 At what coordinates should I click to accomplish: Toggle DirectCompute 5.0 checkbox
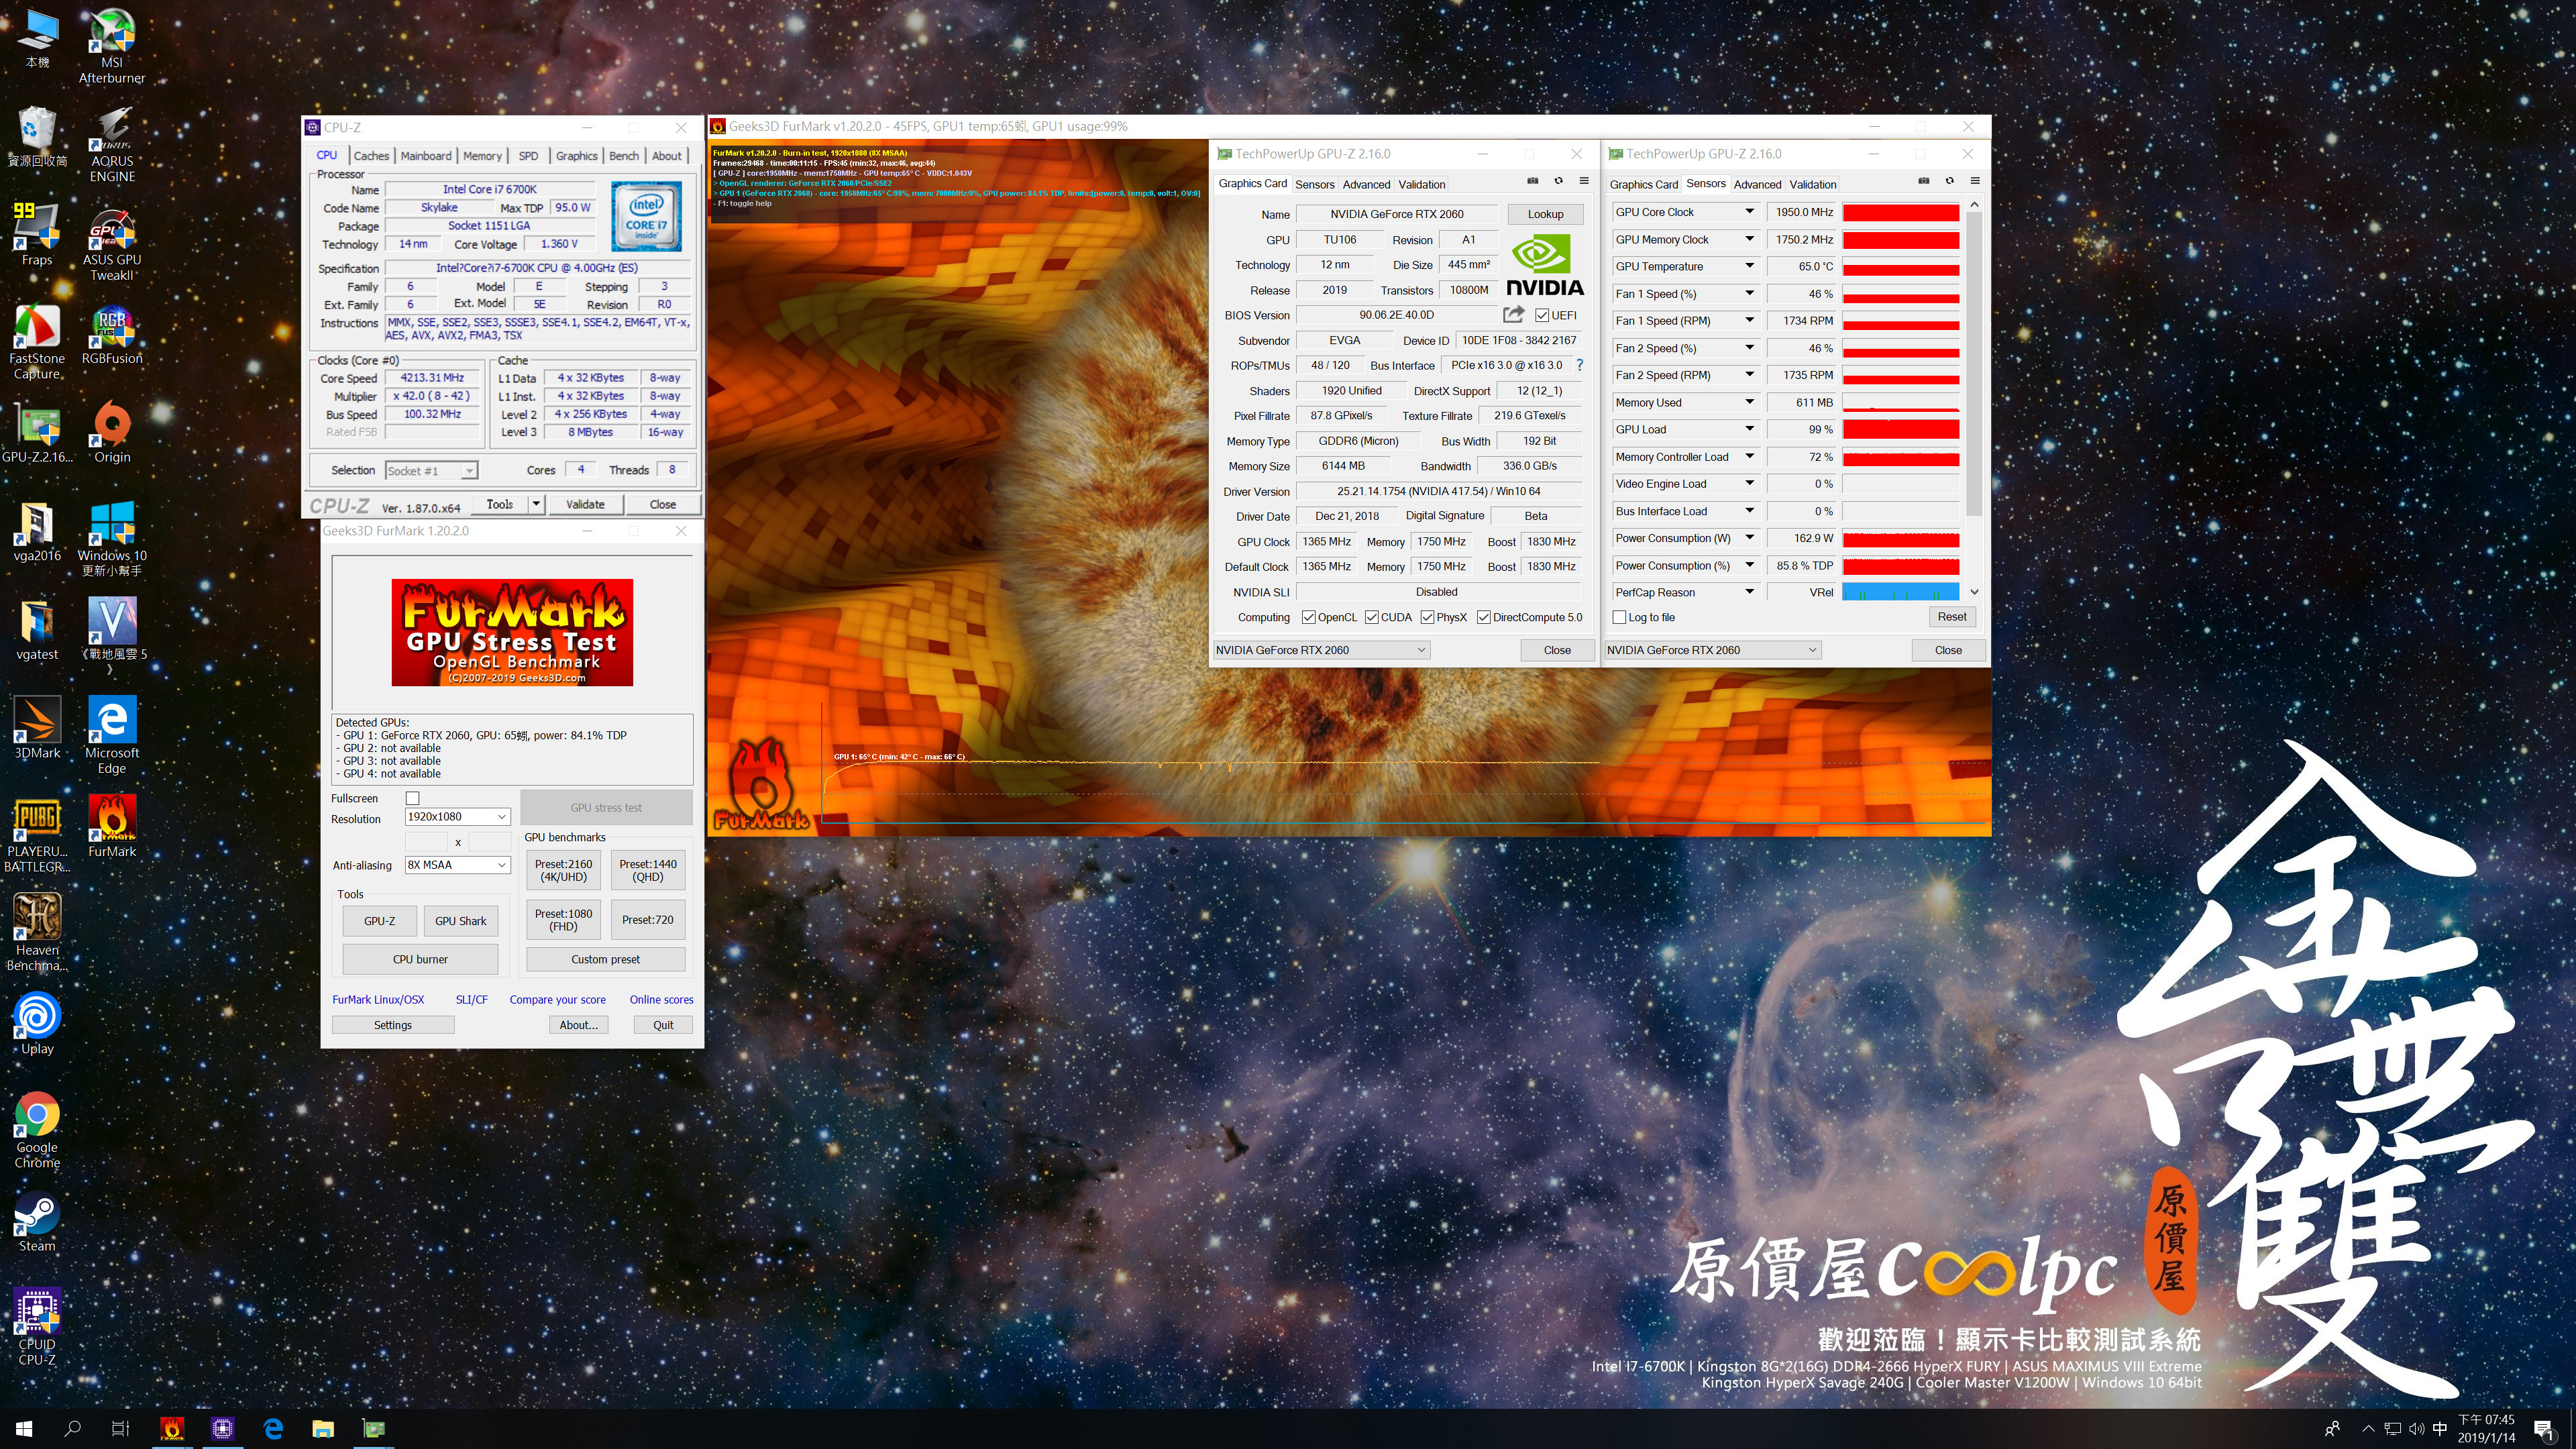tap(1483, 617)
